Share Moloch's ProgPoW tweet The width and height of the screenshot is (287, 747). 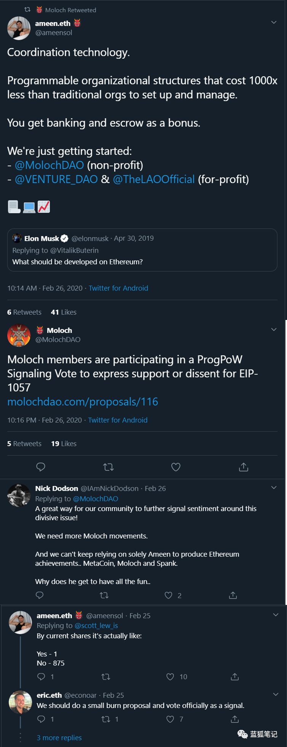244,467
